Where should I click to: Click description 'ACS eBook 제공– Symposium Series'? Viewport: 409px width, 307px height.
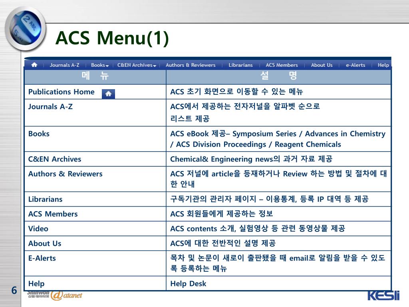(x=278, y=139)
